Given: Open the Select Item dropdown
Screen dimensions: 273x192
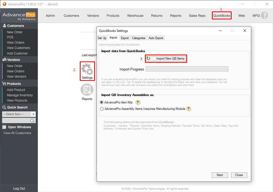Looking at the screenshot, I should [33, 114].
